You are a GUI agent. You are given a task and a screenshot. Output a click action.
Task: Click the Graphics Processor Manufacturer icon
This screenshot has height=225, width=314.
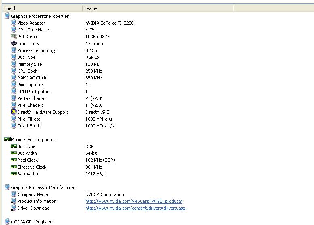[x=7, y=187]
